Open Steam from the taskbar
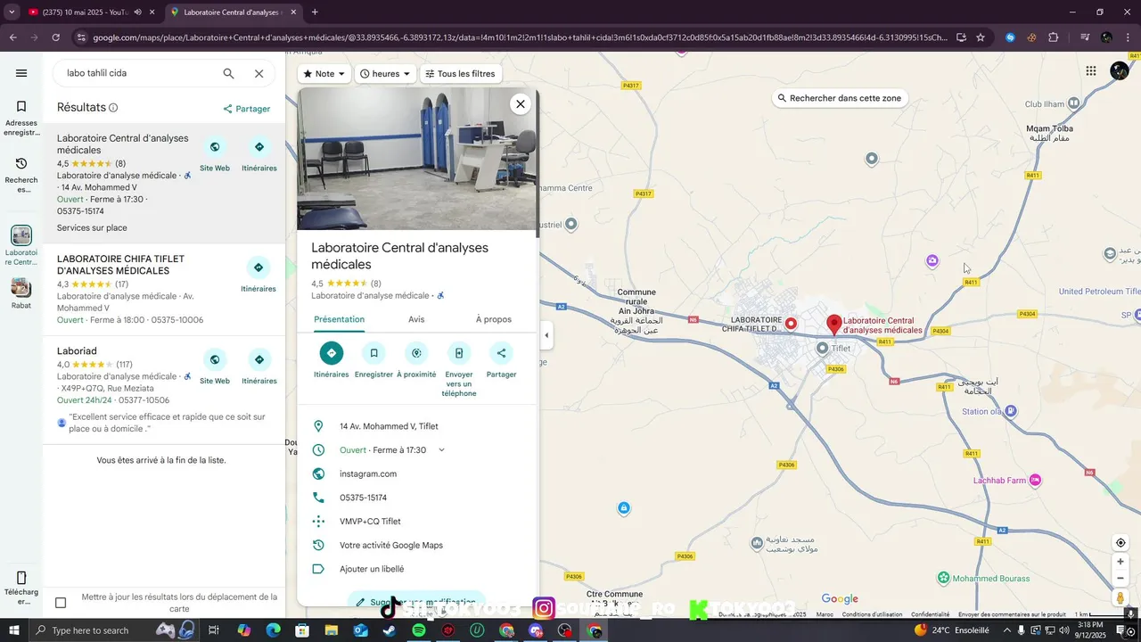 (x=390, y=630)
